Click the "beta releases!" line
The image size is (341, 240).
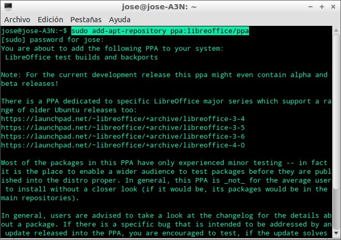tap(30, 84)
